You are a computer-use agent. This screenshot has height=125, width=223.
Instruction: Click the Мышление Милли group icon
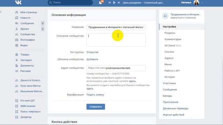point(17,91)
